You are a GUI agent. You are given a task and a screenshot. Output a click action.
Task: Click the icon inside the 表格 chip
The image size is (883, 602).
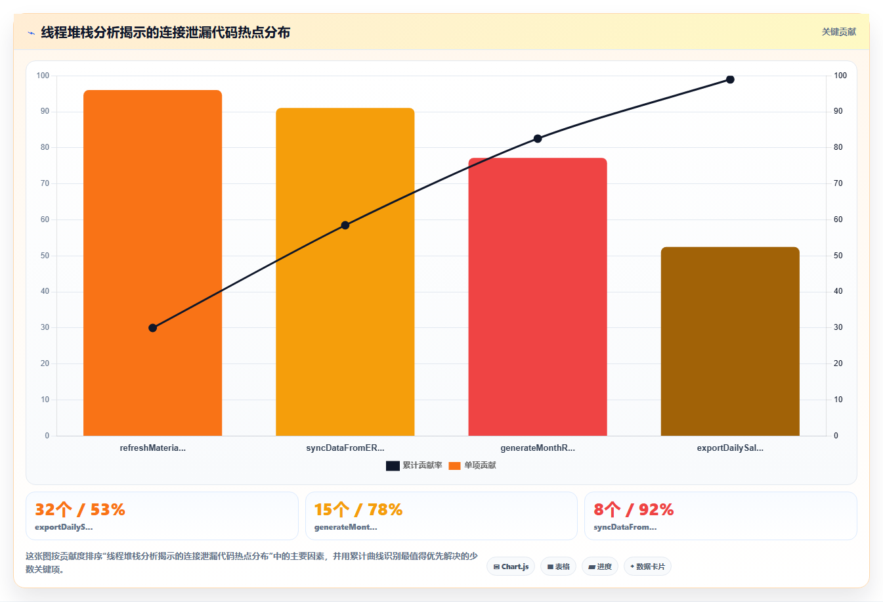pyautogui.click(x=550, y=567)
